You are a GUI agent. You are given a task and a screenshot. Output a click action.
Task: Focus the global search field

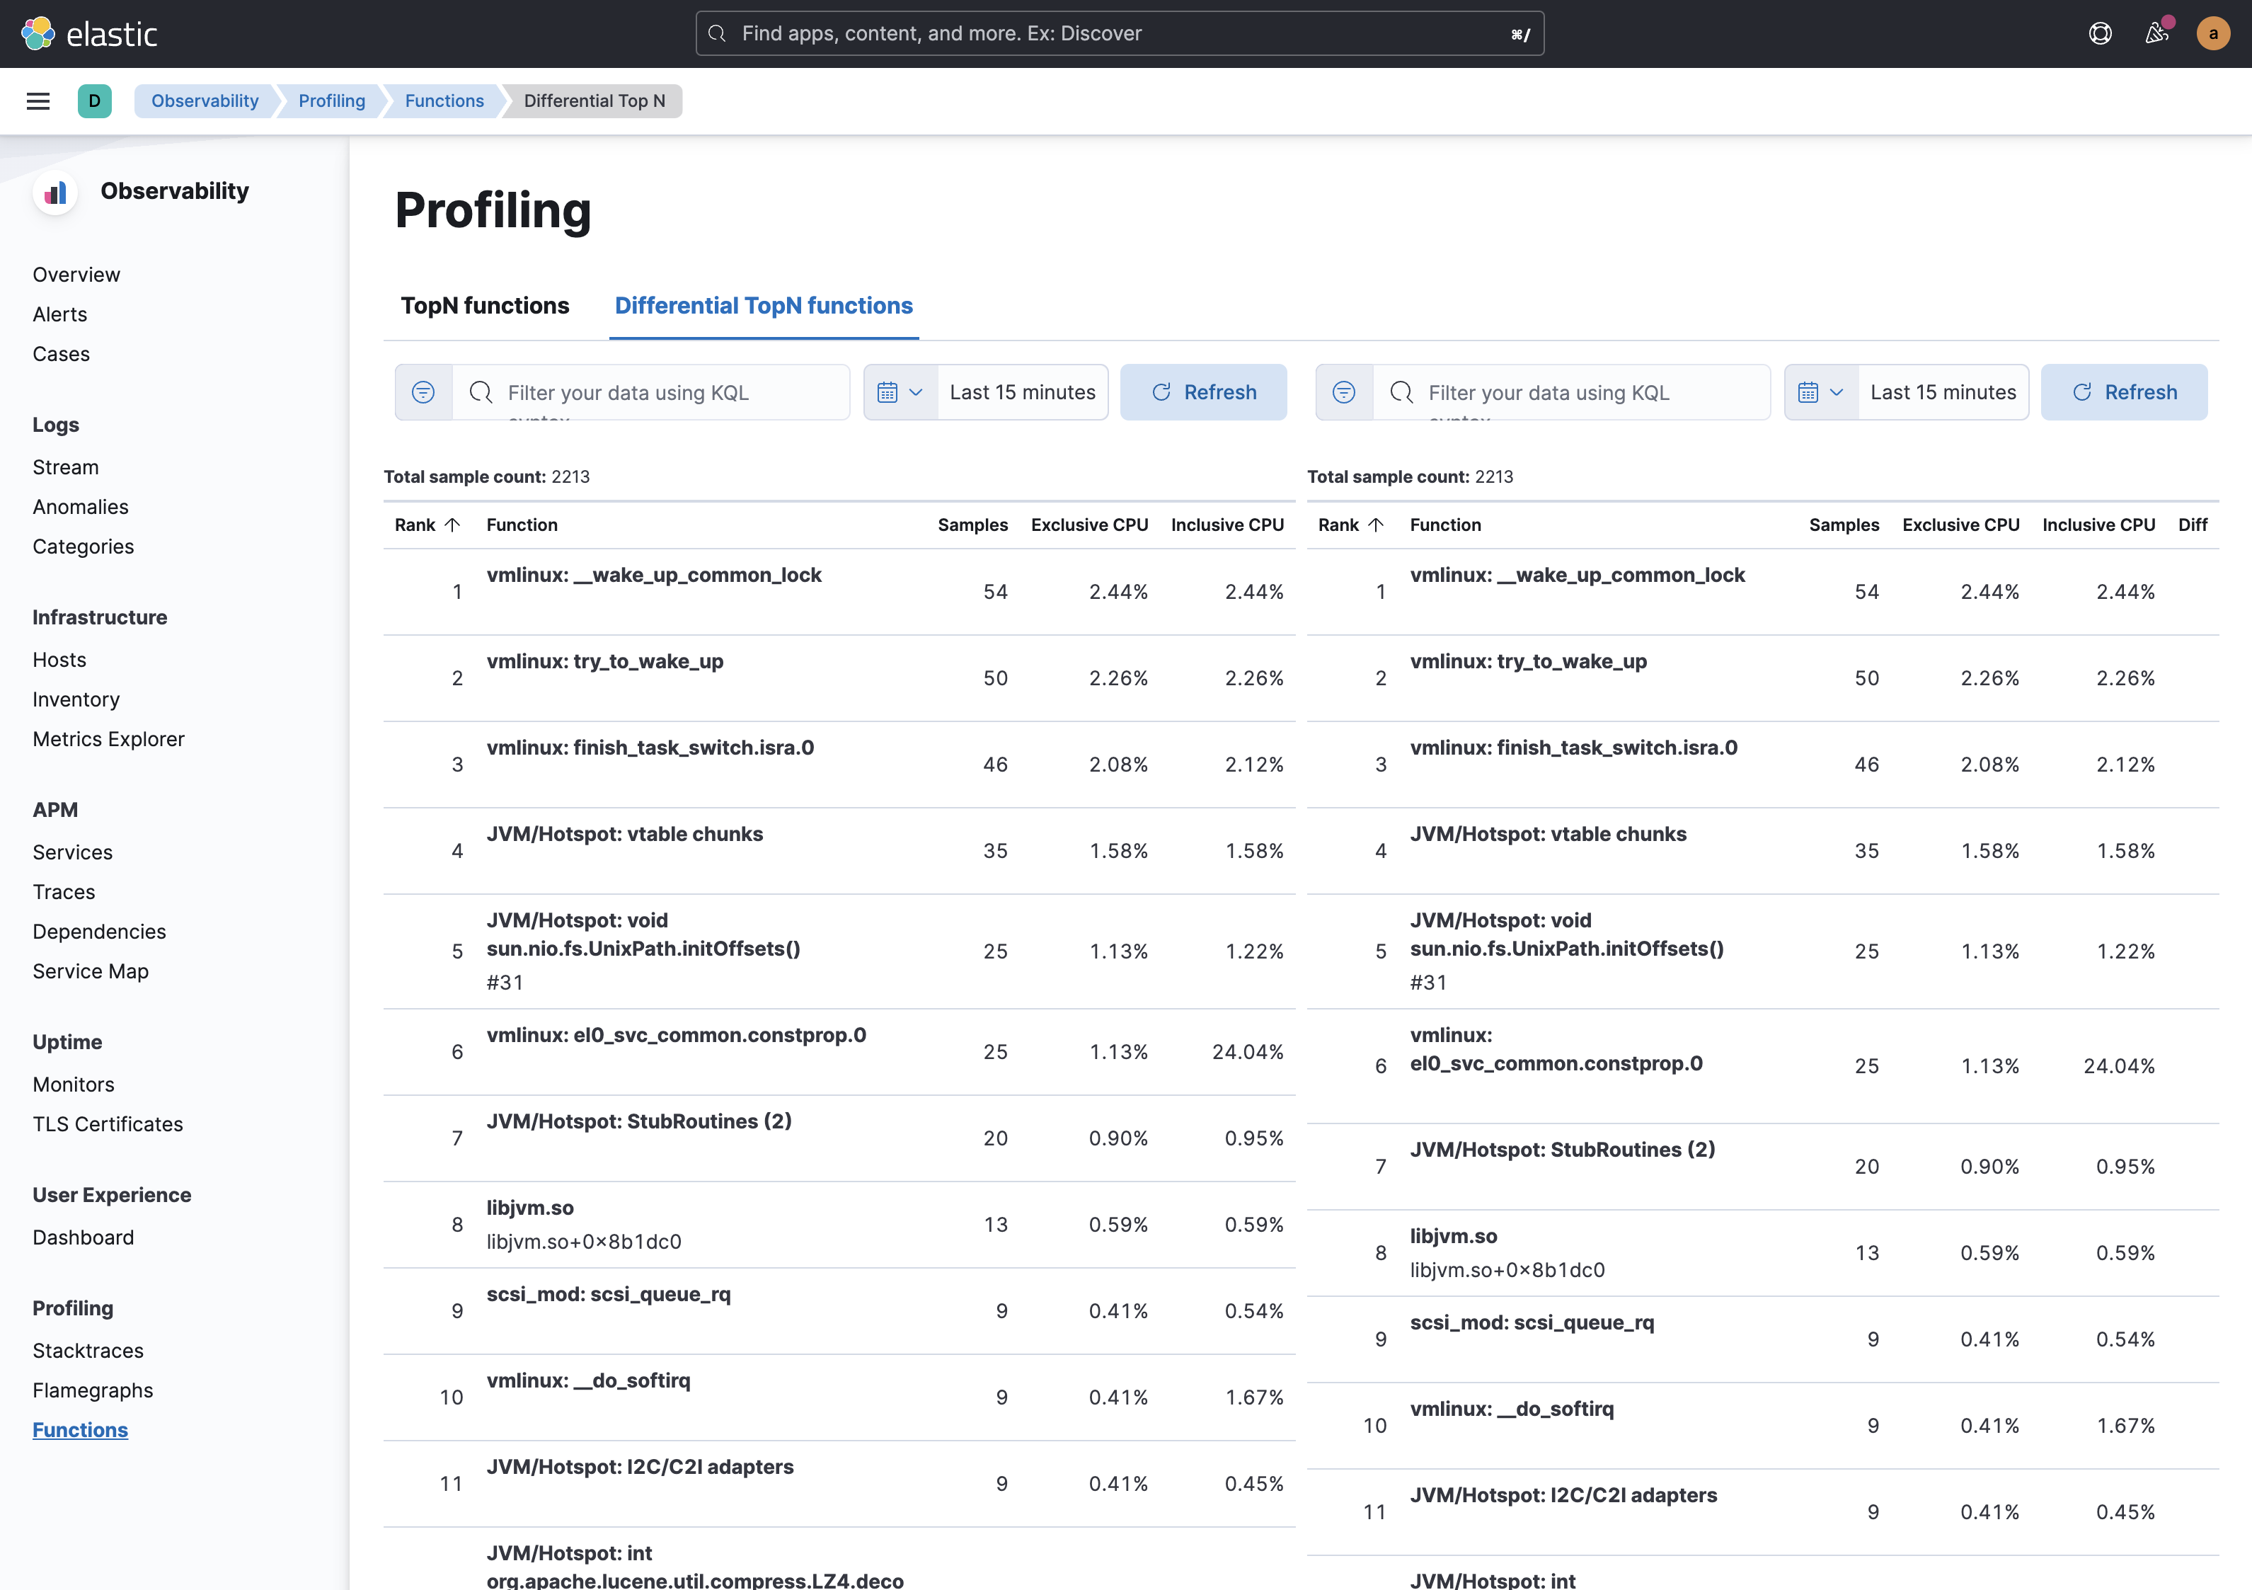pos(1118,33)
